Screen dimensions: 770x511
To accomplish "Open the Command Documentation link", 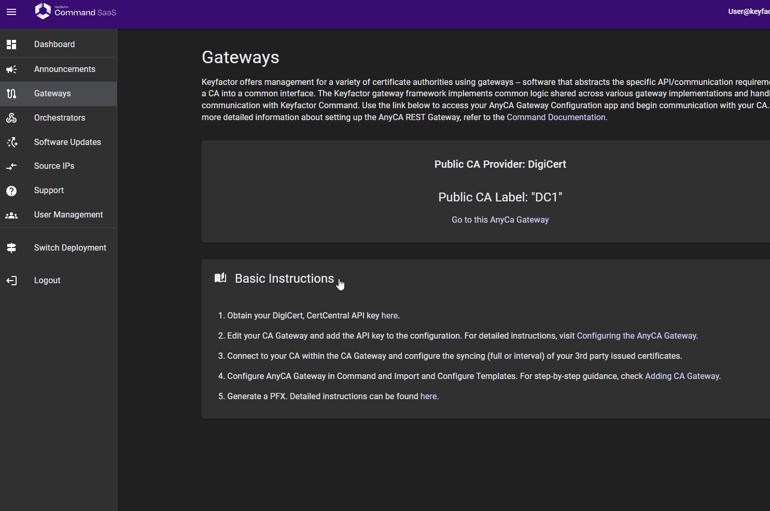I will click(556, 118).
